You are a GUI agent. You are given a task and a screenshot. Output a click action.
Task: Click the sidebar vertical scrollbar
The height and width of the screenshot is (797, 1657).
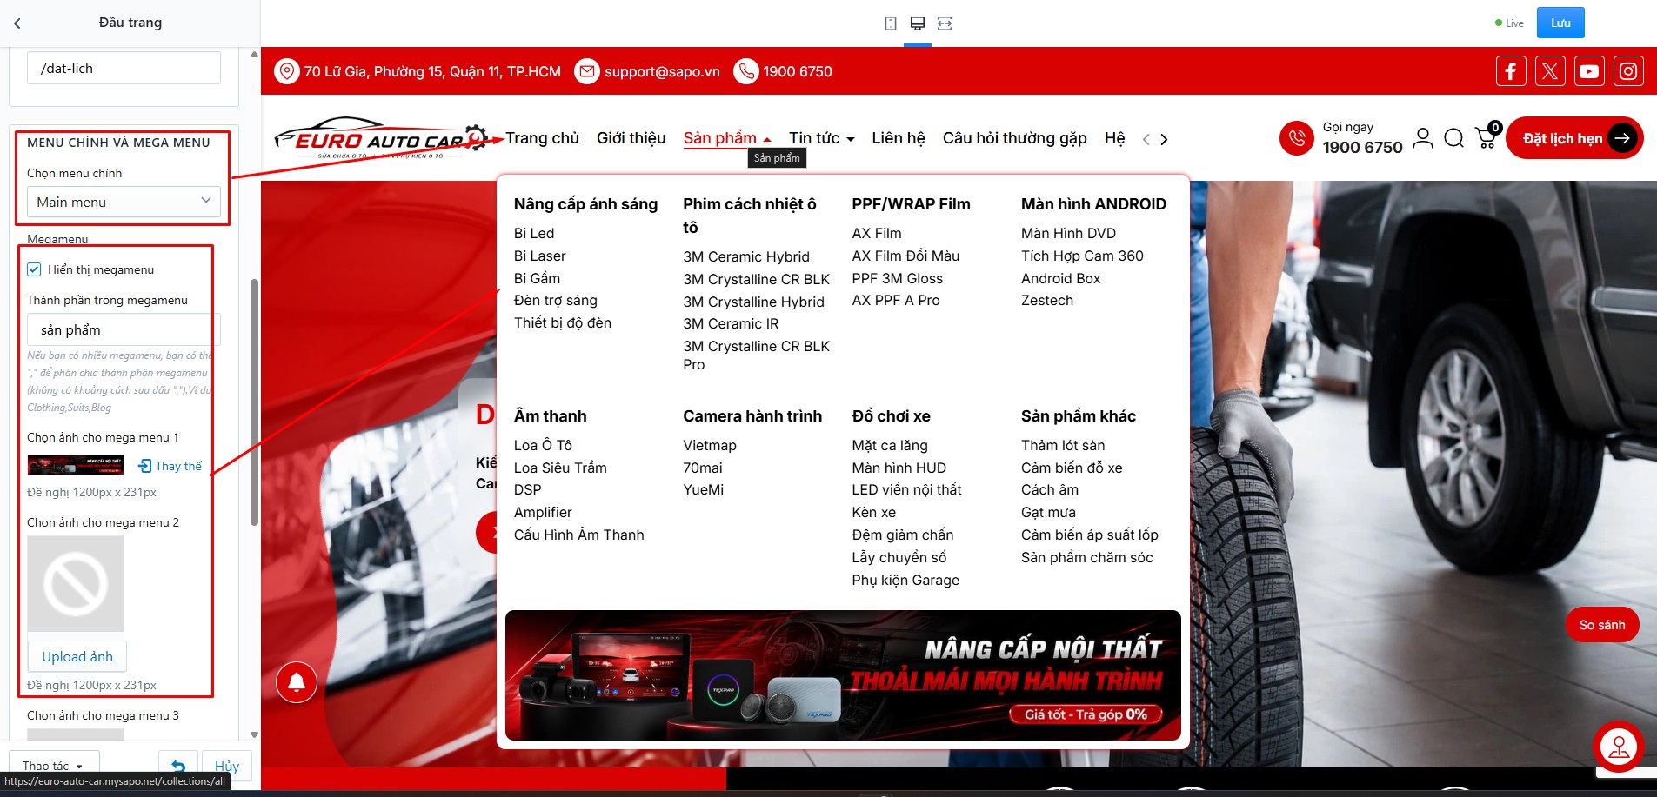tap(254, 402)
